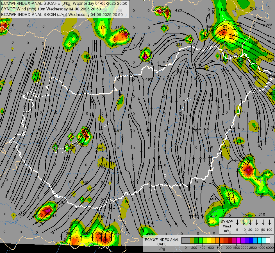Click the '600' tick label on colorbar
Screen dimensions: 275x253
coord(211,248)
